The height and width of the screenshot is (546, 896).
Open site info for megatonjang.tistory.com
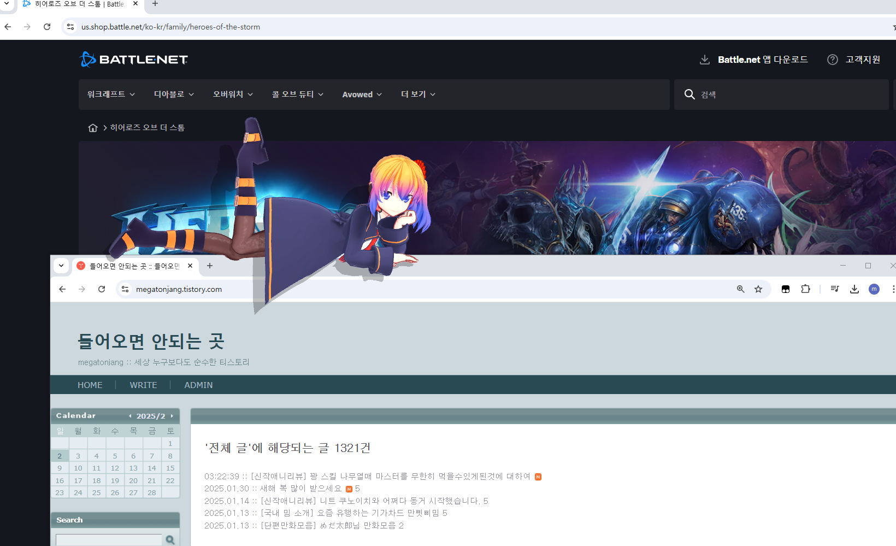tap(125, 289)
